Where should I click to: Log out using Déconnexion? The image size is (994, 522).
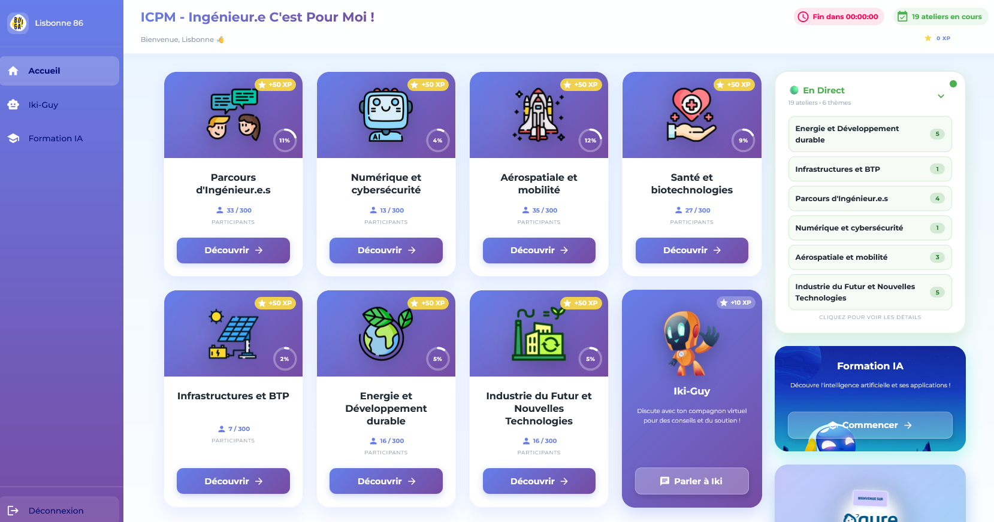56,511
